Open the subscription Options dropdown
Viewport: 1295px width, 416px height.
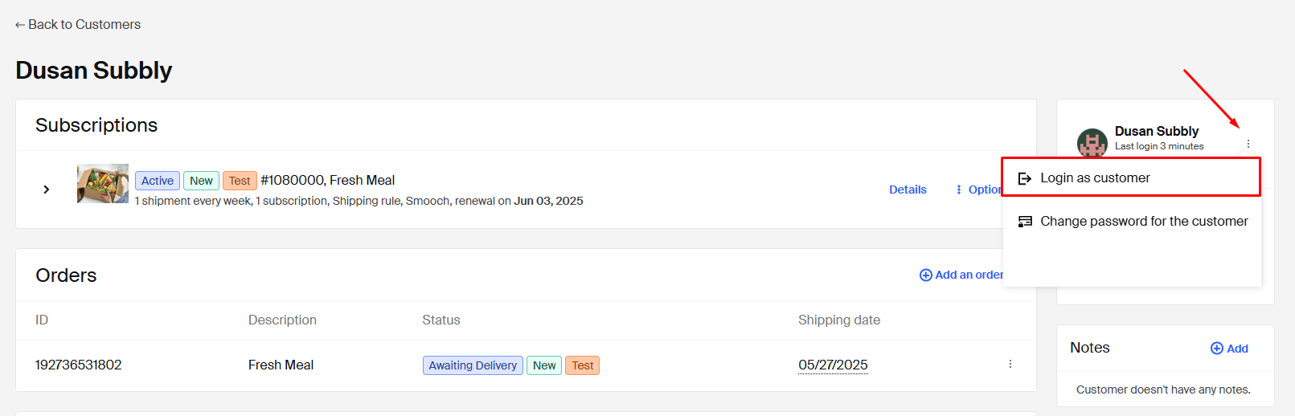(x=978, y=190)
